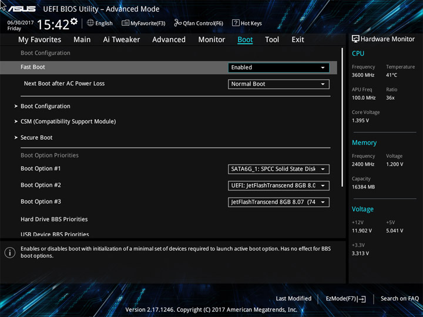Expand the Boot Configuration submenu
423x317 pixels.
45,106
